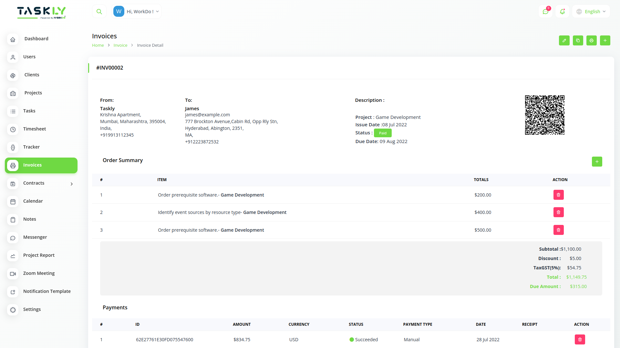Click the edit invoice pencil icon
This screenshot has height=348, width=620.
coord(564,41)
